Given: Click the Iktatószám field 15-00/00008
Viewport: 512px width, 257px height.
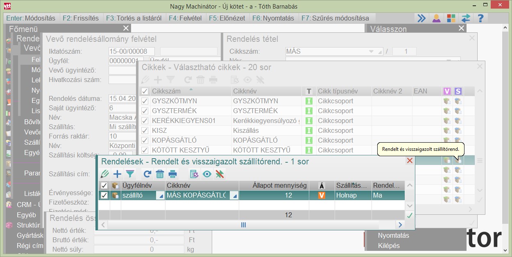Looking at the screenshot, I should (131, 51).
